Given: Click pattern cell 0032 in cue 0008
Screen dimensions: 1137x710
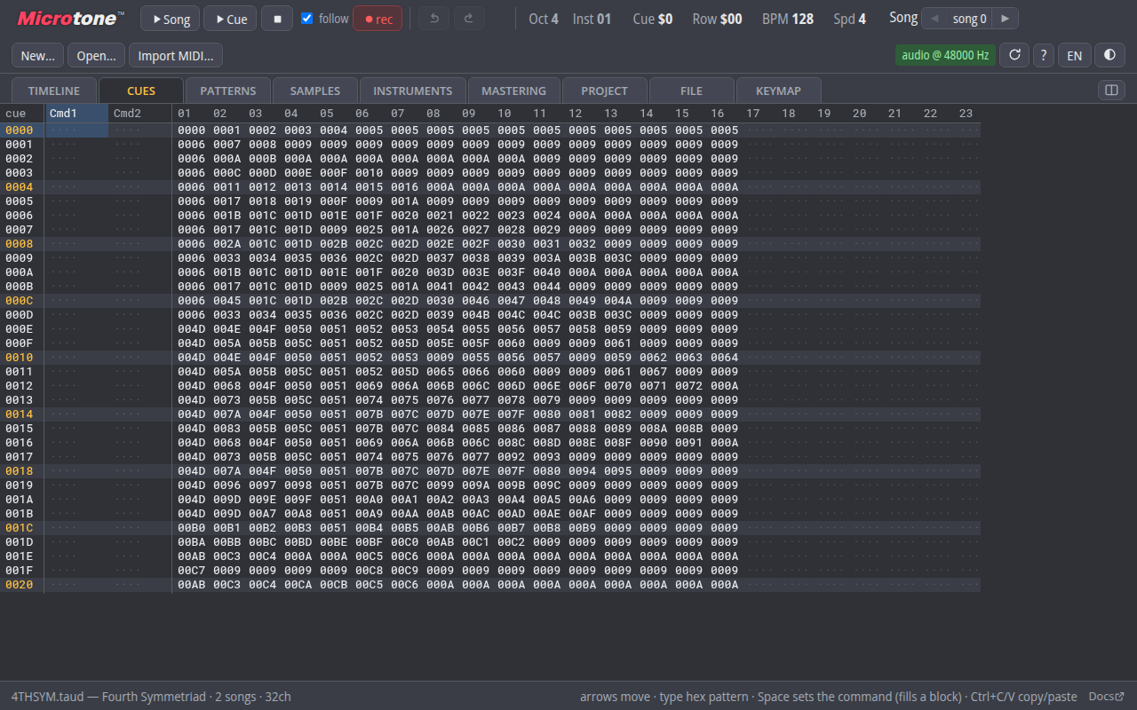Looking at the screenshot, I should coord(582,244).
